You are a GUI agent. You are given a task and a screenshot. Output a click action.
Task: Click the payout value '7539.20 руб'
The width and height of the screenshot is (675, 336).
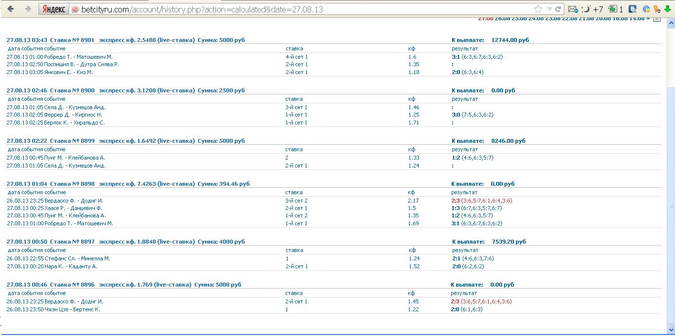click(x=509, y=242)
